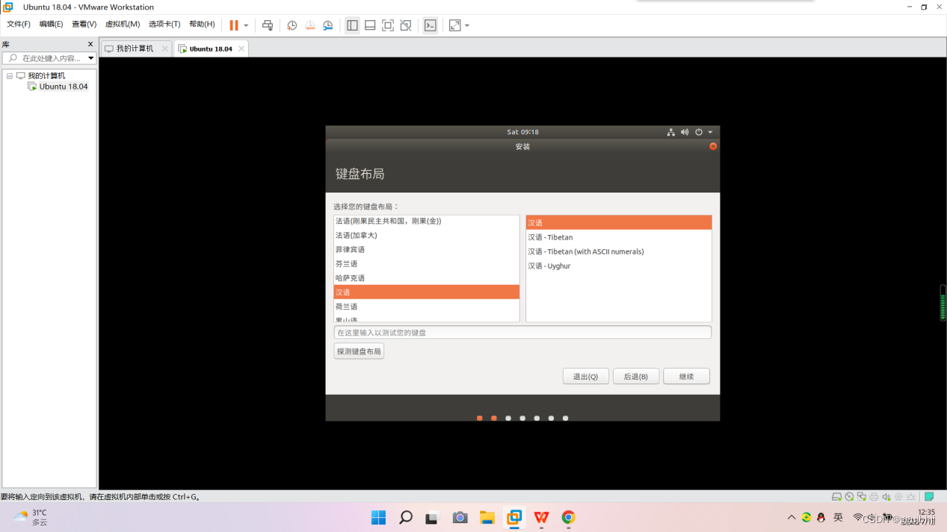The width and height of the screenshot is (947, 532).
Task: Open the 编辑(E) menu
Action: (x=51, y=25)
